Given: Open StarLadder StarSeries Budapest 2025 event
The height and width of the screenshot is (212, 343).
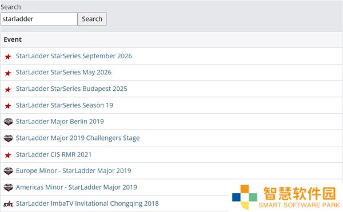Looking at the screenshot, I should tap(71, 89).
